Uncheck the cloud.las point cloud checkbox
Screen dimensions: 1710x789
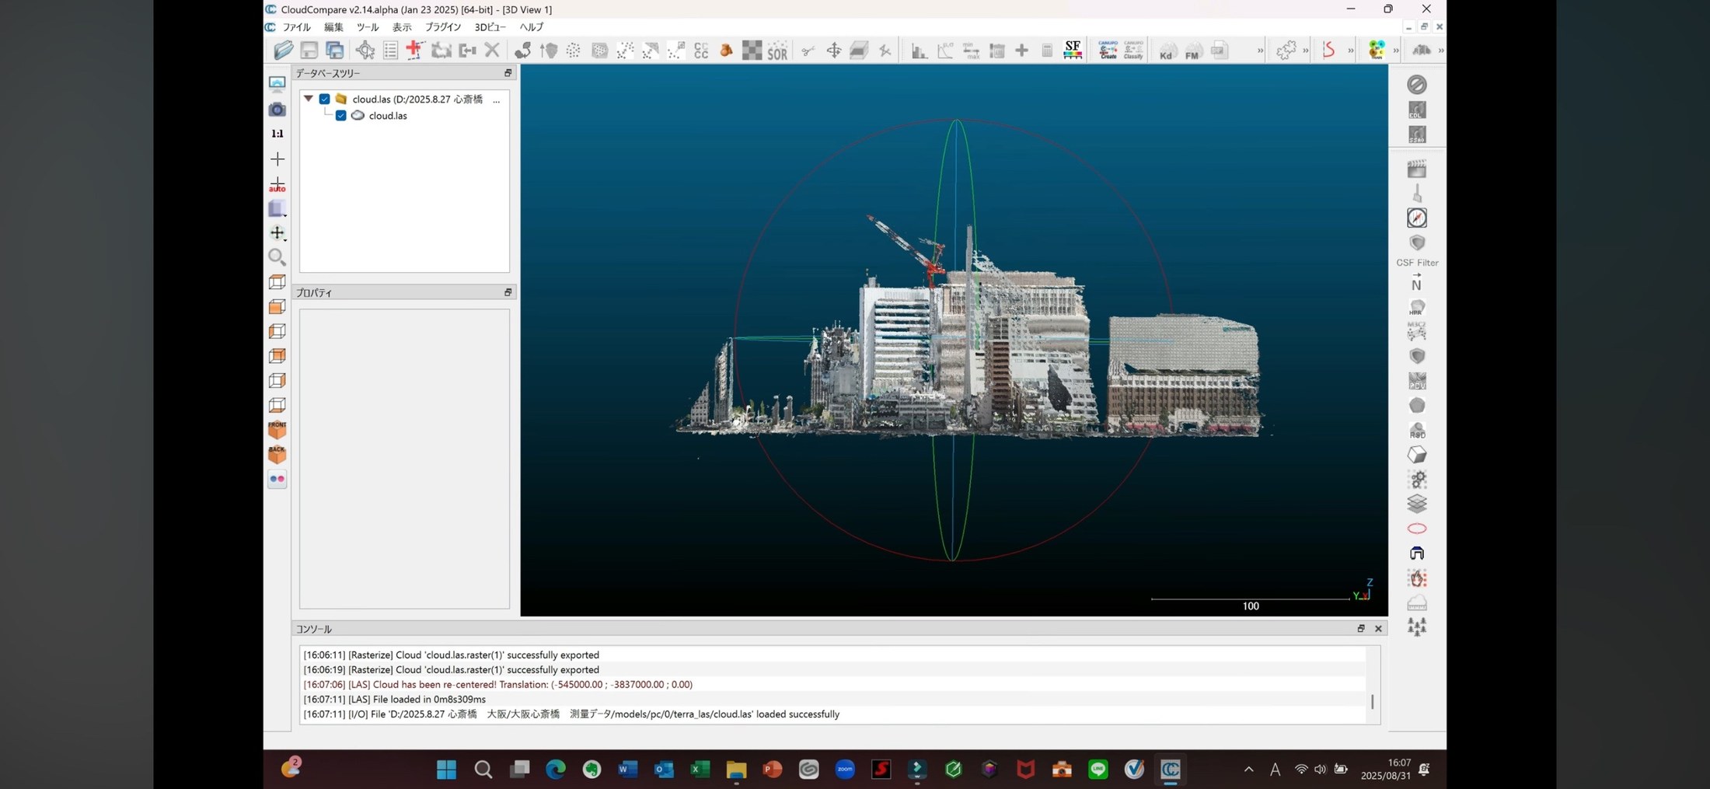[x=341, y=115]
